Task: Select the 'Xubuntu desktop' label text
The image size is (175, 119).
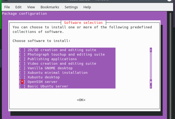Action: [x=43, y=77]
